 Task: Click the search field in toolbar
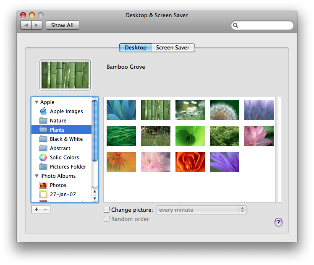265,25
